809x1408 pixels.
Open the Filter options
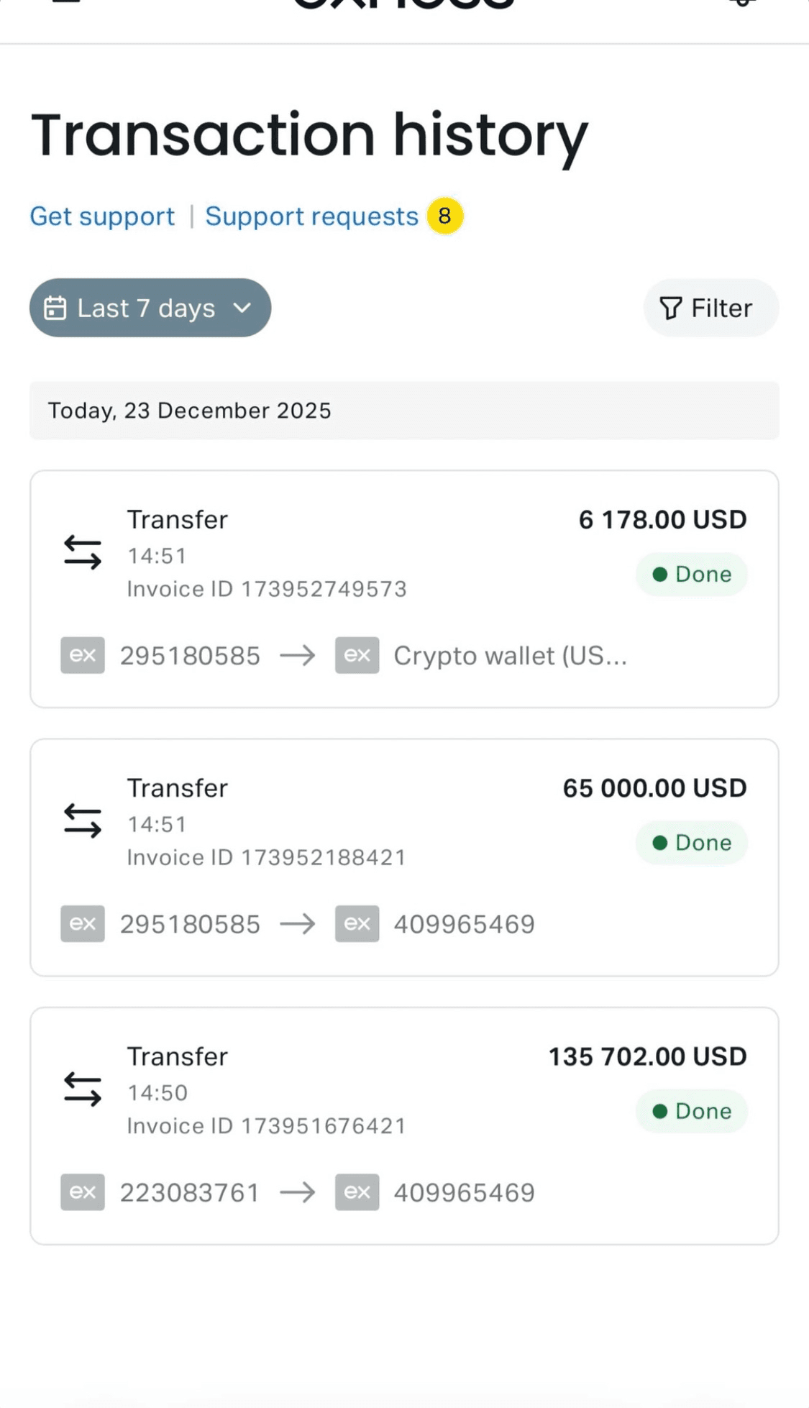710,308
